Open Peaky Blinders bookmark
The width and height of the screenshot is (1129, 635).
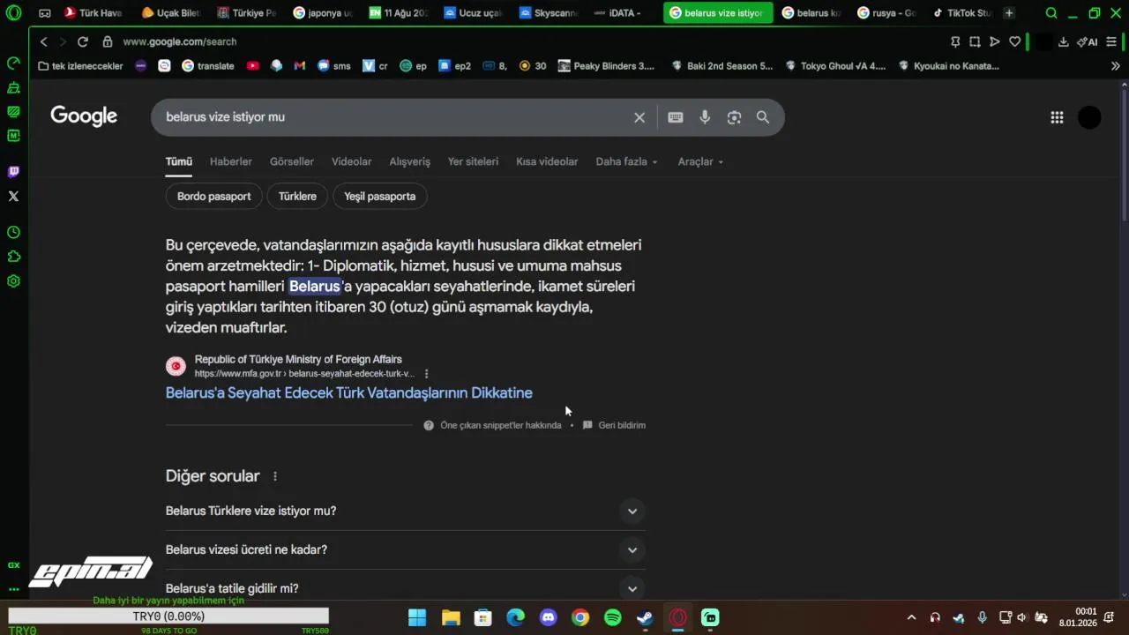click(606, 65)
